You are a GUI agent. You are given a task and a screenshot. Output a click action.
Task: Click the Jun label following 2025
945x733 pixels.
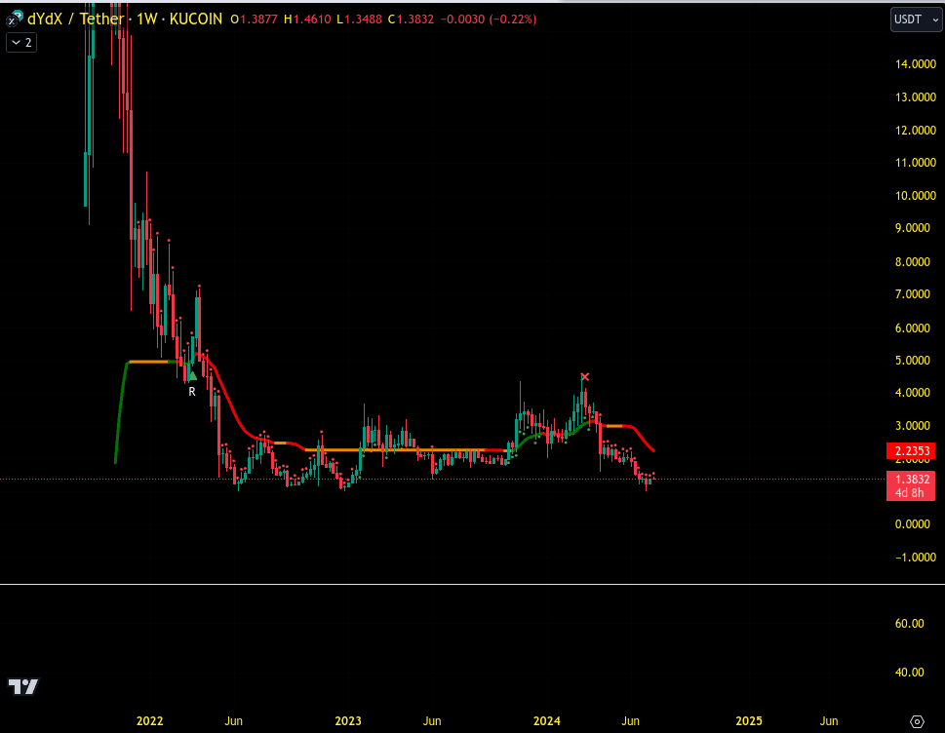829,721
